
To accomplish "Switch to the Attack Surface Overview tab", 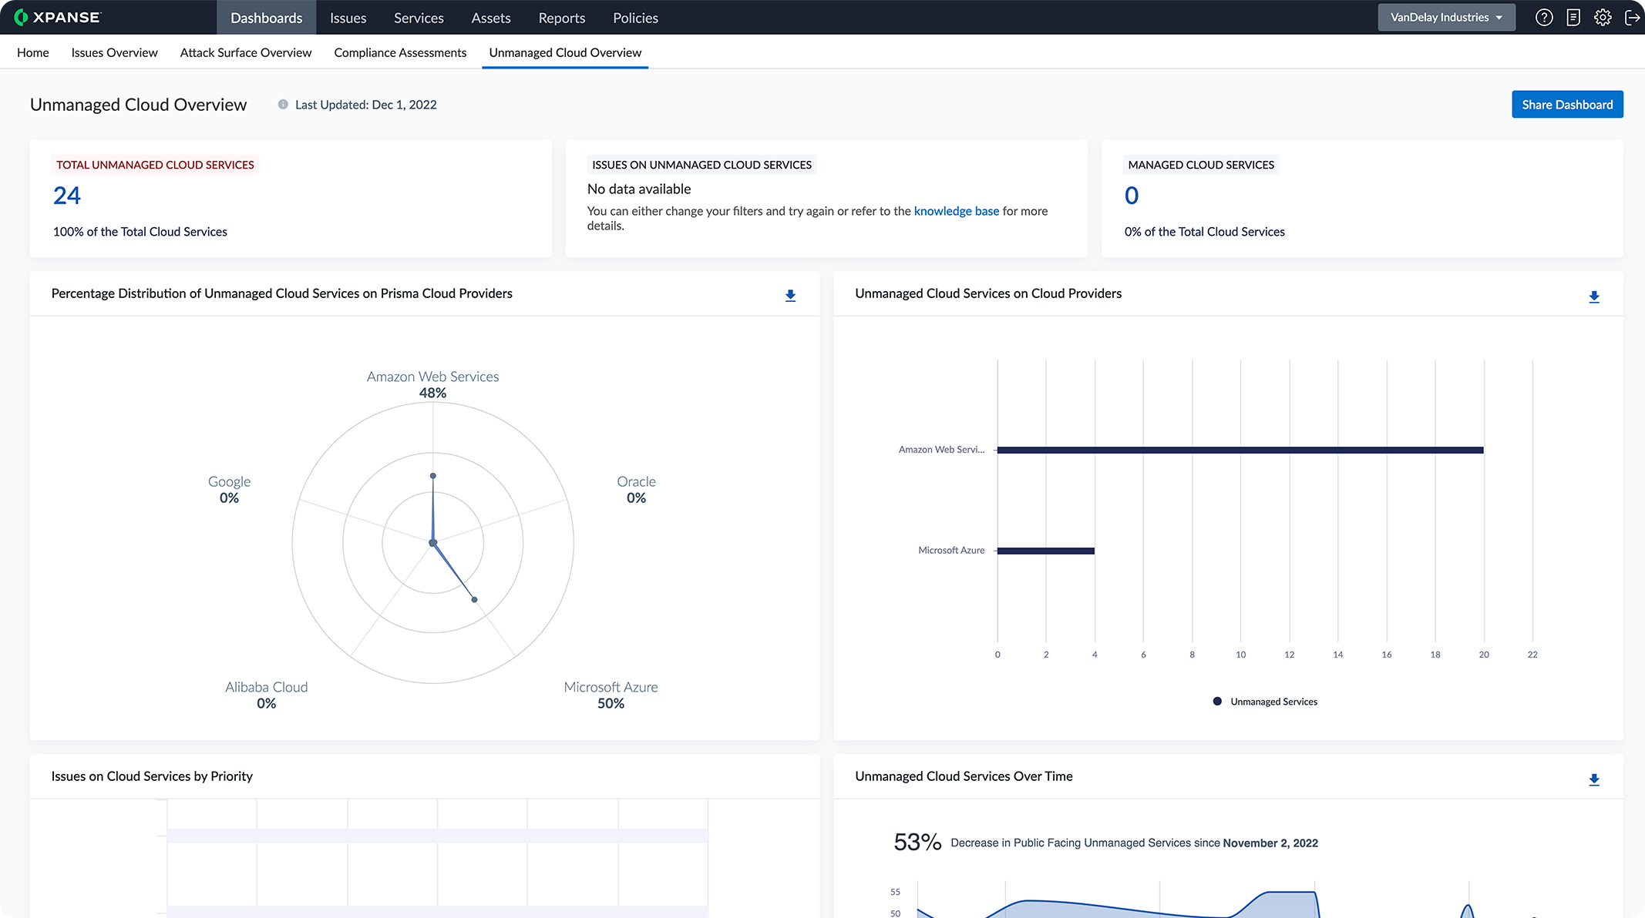I will click(x=246, y=52).
